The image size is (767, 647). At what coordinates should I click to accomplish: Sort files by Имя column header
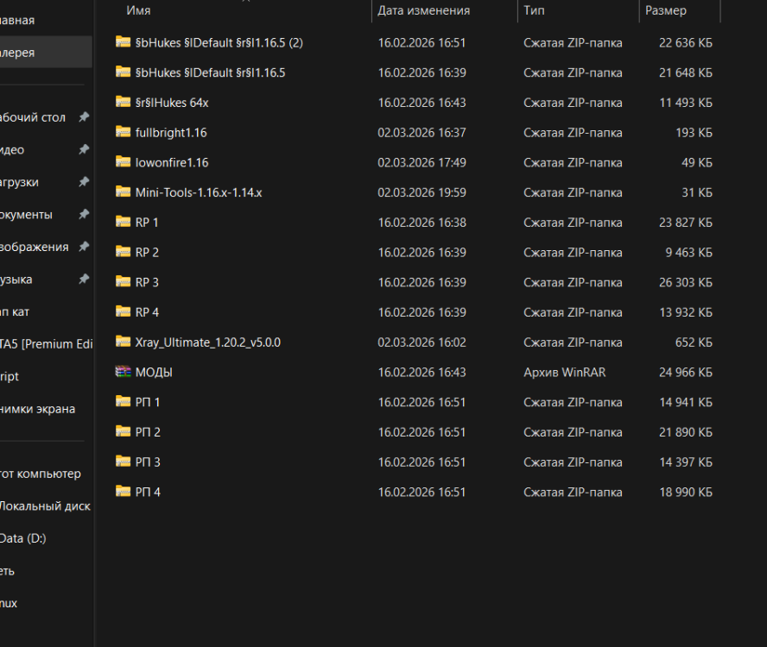click(x=138, y=10)
